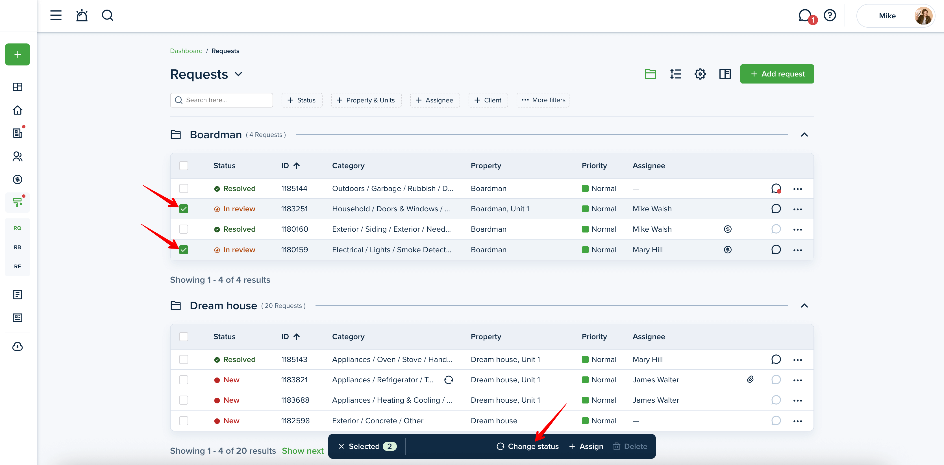Open comments for request 1185144
Image resolution: width=944 pixels, height=465 pixels.
coord(776,188)
